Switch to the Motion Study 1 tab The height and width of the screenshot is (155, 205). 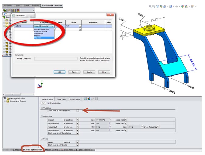(51, 150)
